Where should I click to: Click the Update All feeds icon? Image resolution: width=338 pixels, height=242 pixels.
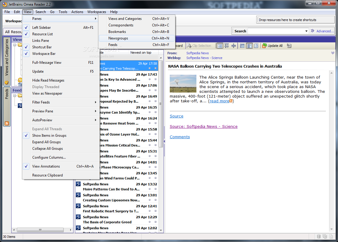264,46
